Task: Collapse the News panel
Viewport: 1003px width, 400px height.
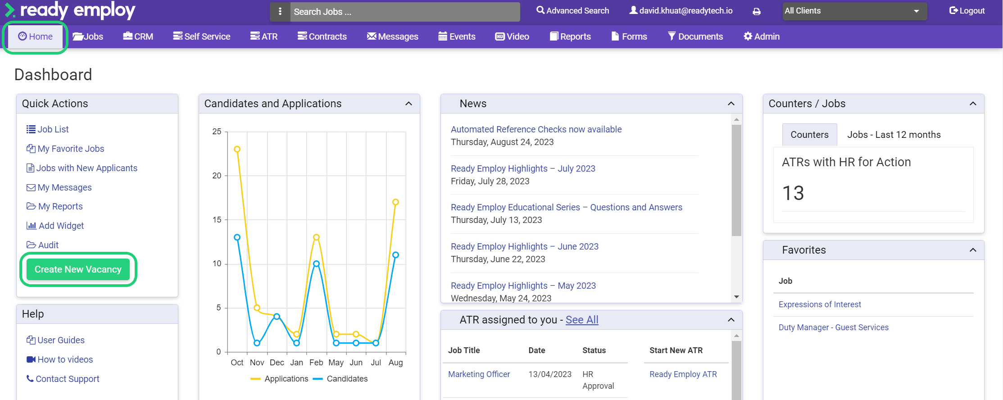Action: 731,104
